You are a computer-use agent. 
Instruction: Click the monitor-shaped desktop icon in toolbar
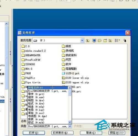[x=94, y=40]
